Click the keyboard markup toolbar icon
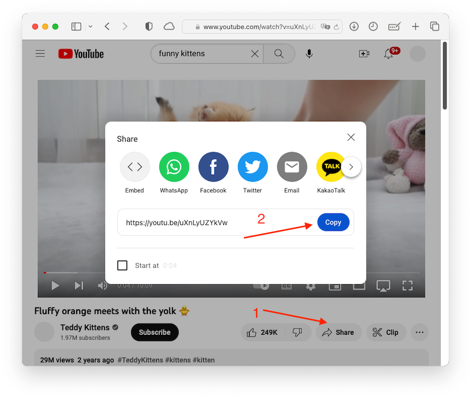 (x=394, y=27)
